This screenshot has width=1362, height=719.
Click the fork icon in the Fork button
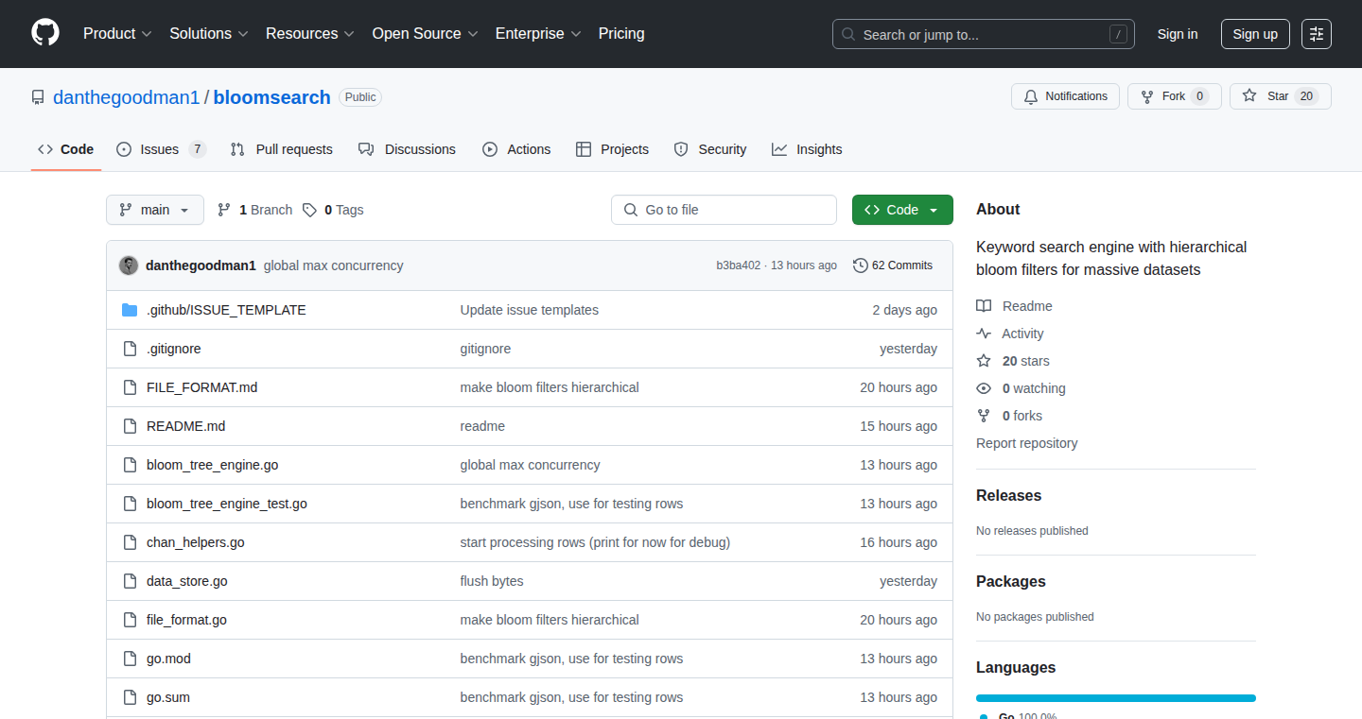click(1147, 96)
